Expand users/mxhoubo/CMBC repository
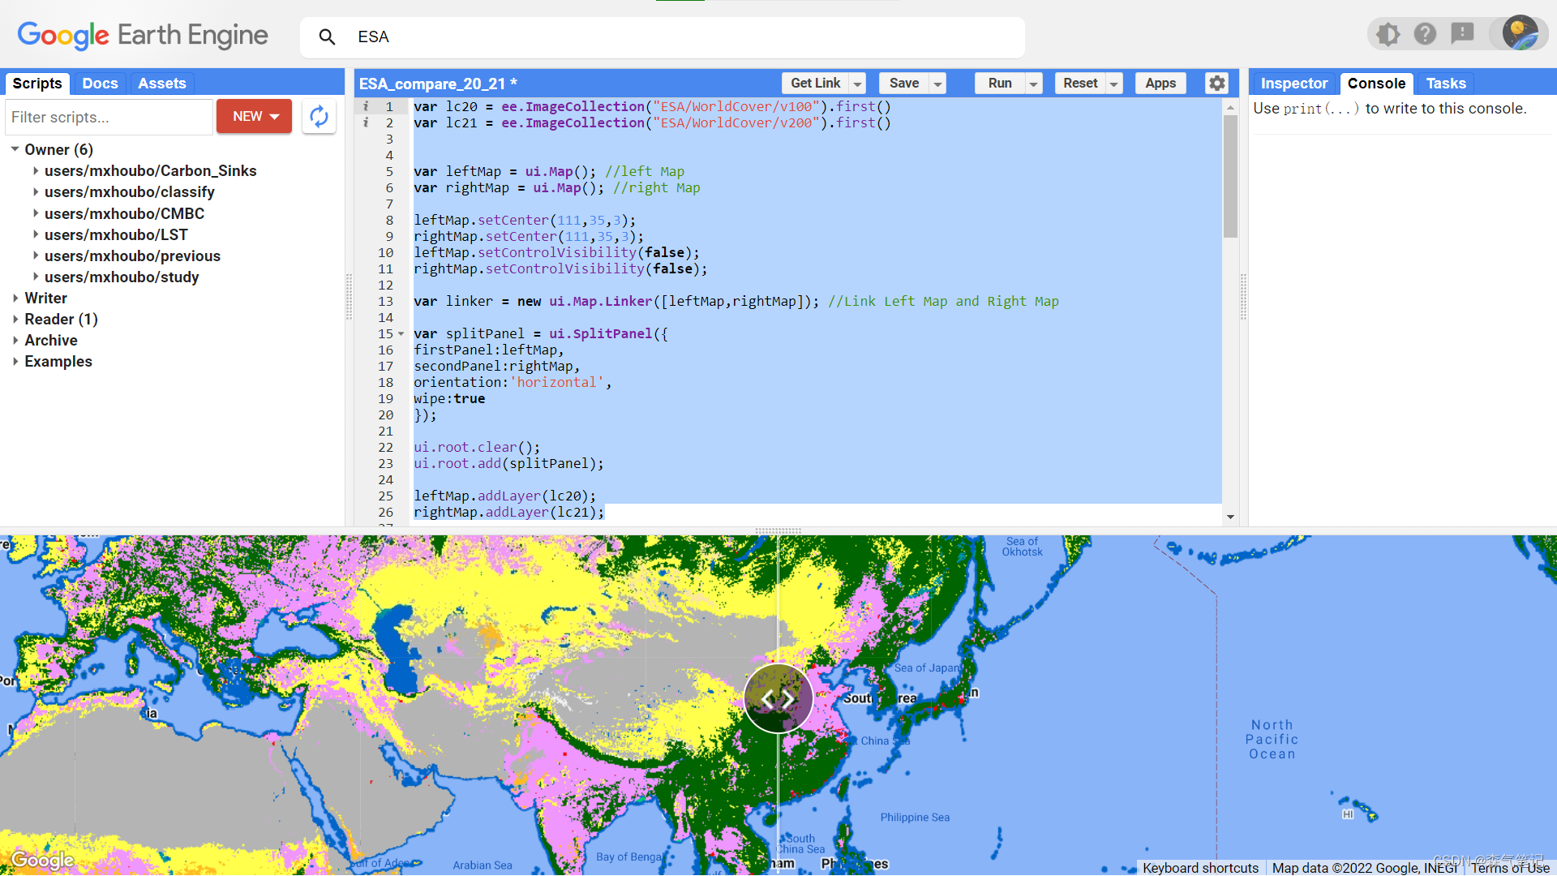This screenshot has height=876, width=1557. [x=36, y=213]
